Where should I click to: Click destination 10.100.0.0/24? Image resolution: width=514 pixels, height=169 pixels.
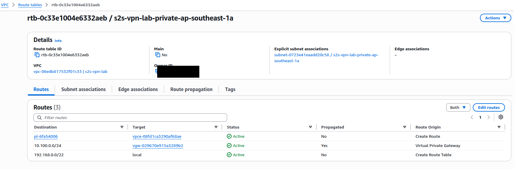point(48,145)
